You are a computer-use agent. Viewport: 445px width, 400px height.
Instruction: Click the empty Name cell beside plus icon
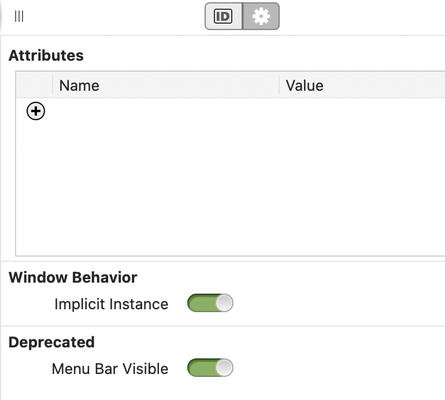click(165, 111)
